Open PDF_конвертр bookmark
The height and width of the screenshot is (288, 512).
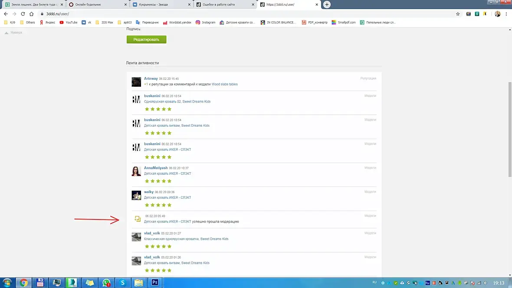315,23
